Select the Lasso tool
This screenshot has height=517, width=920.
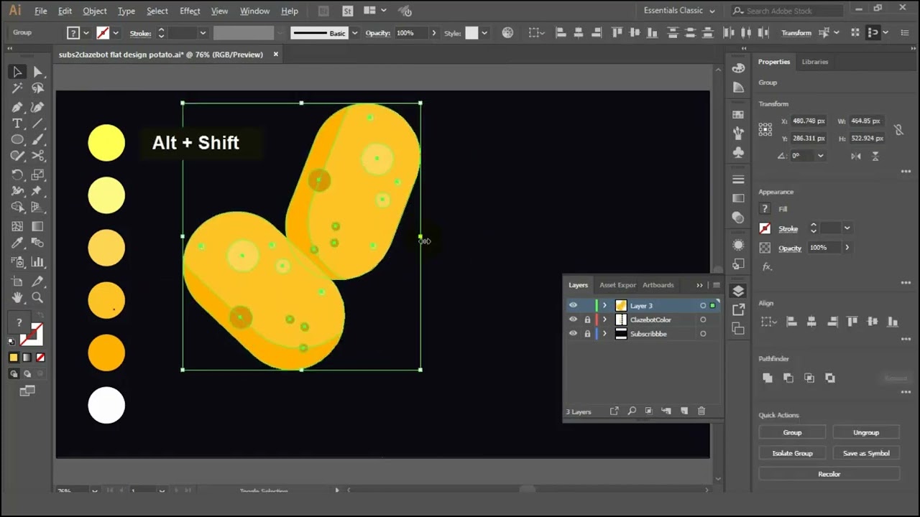pyautogui.click(x=37, y=88)
